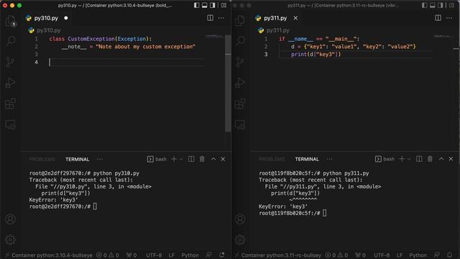Switch to TERMINAL tab in right window
This screenshot has height=259, width=460.
point(307,159)
